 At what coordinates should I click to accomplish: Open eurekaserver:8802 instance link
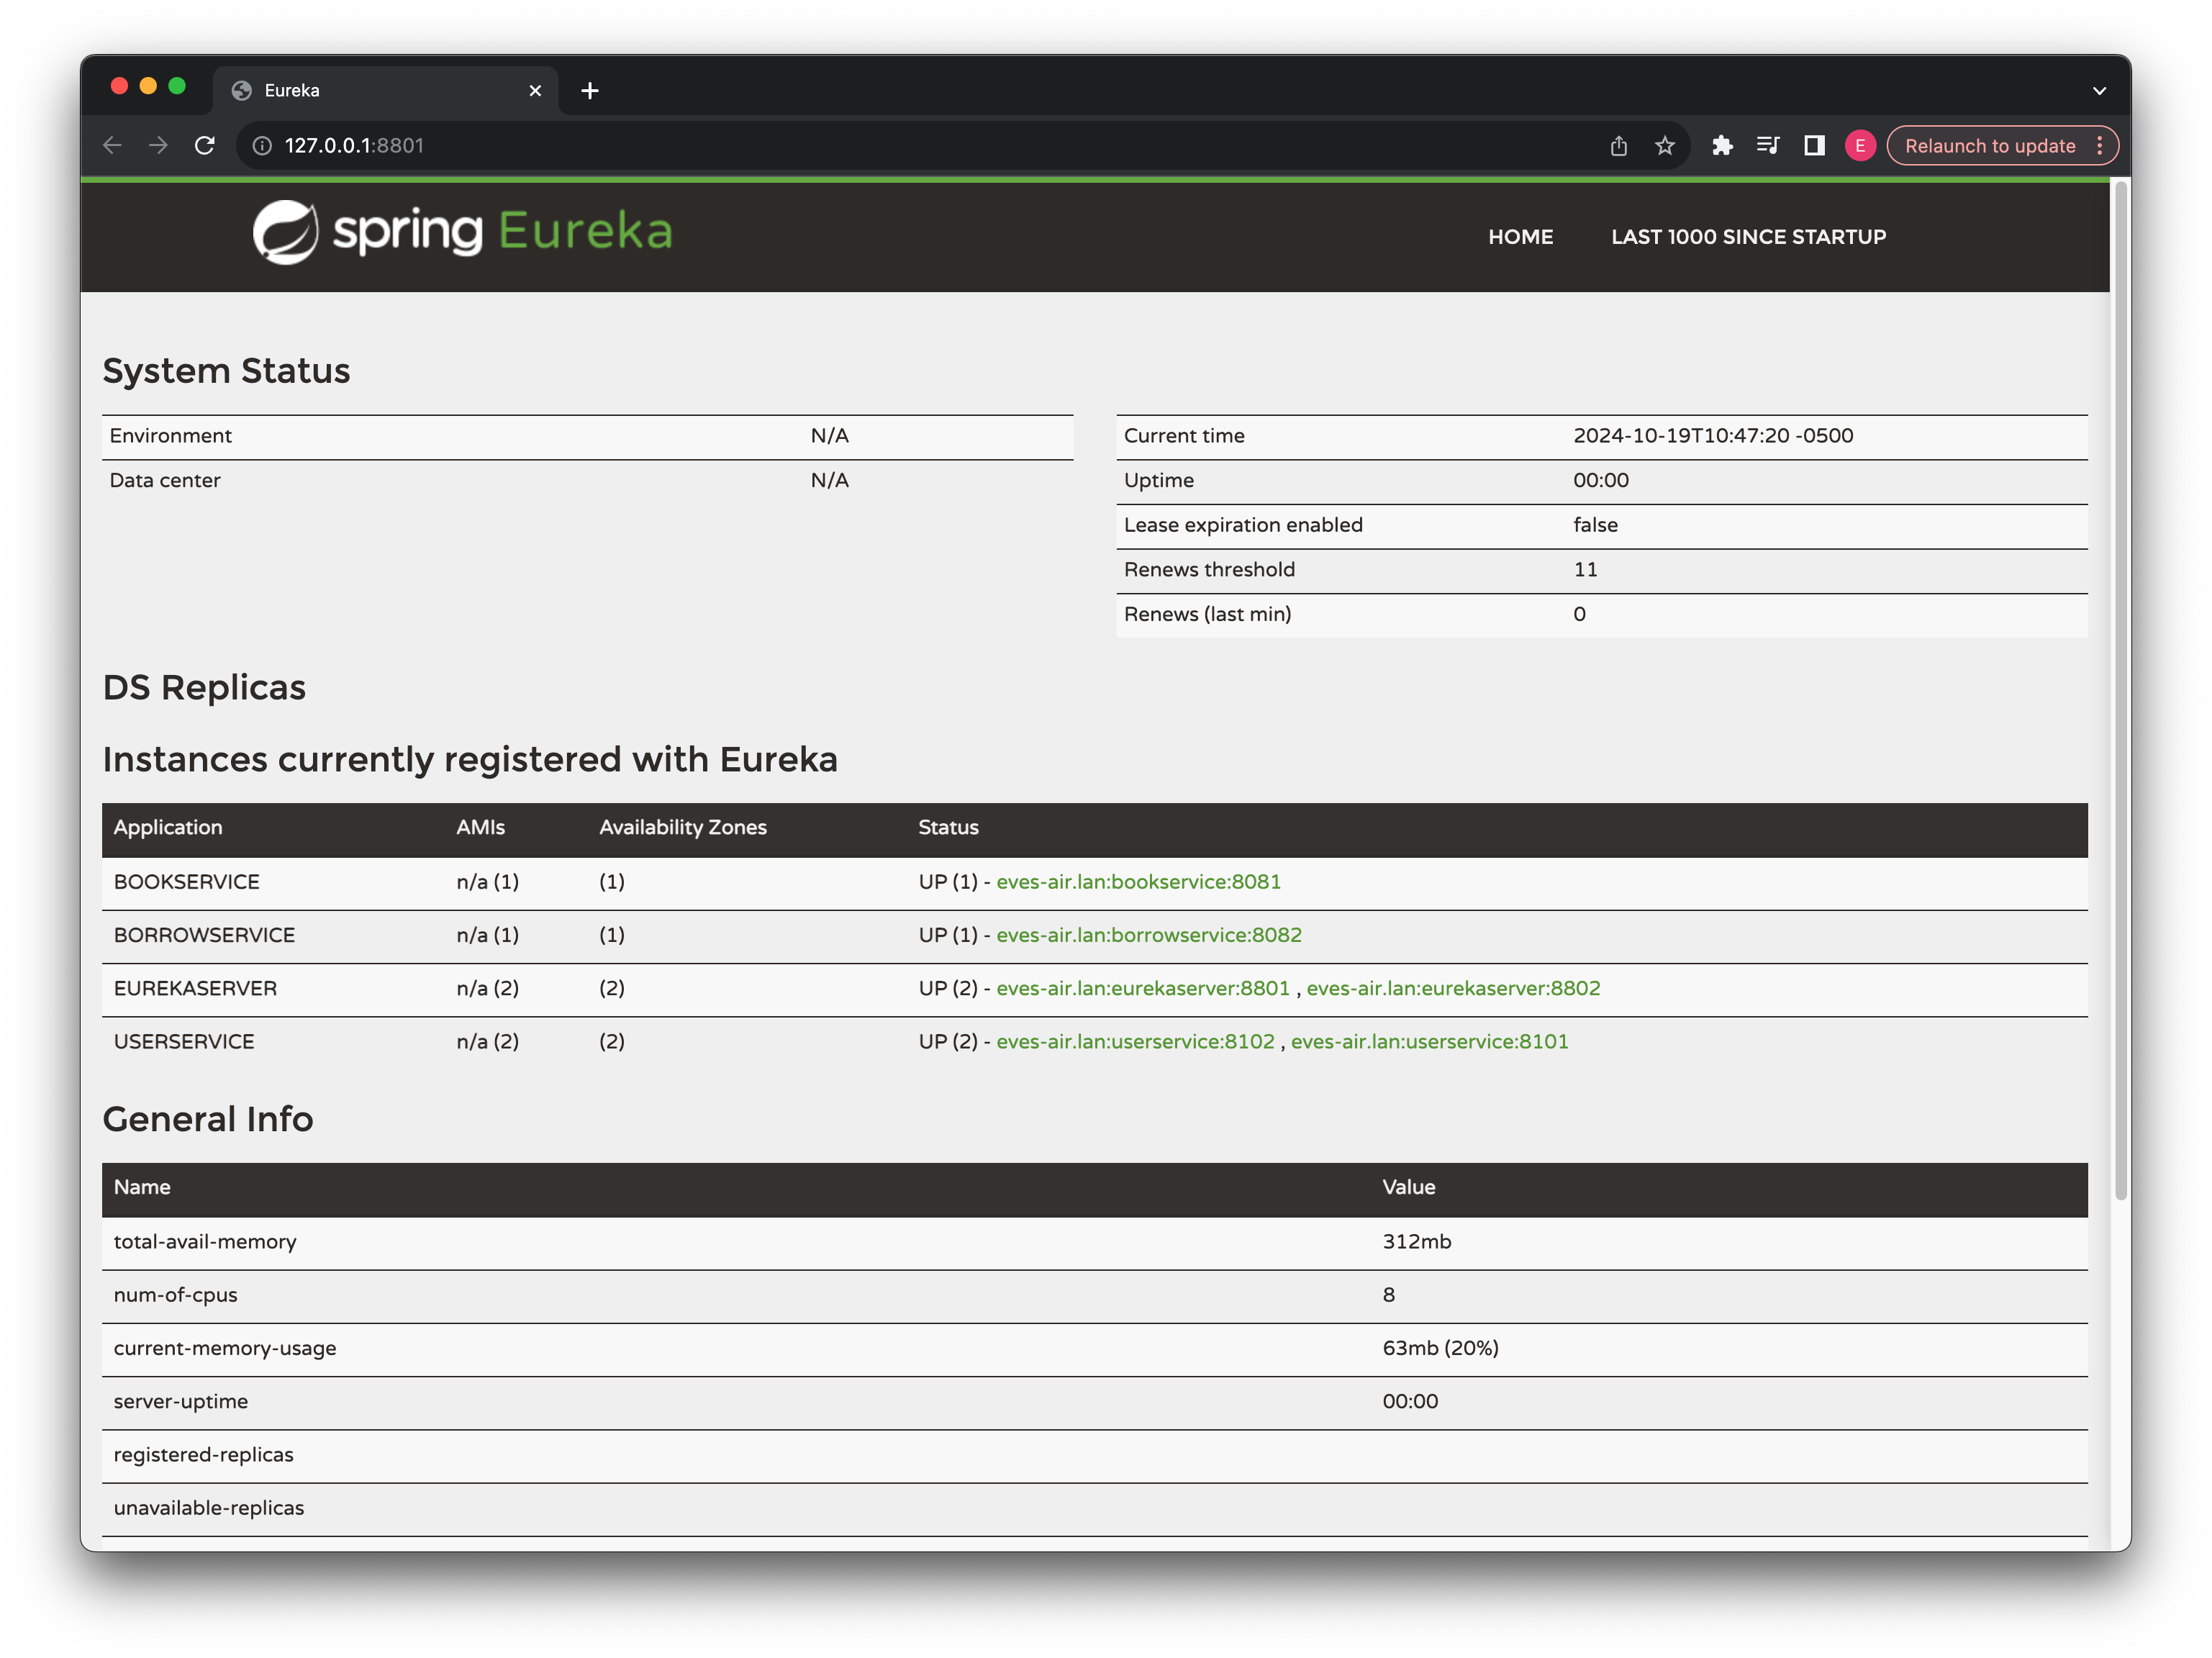click(x=1453, y=988)
